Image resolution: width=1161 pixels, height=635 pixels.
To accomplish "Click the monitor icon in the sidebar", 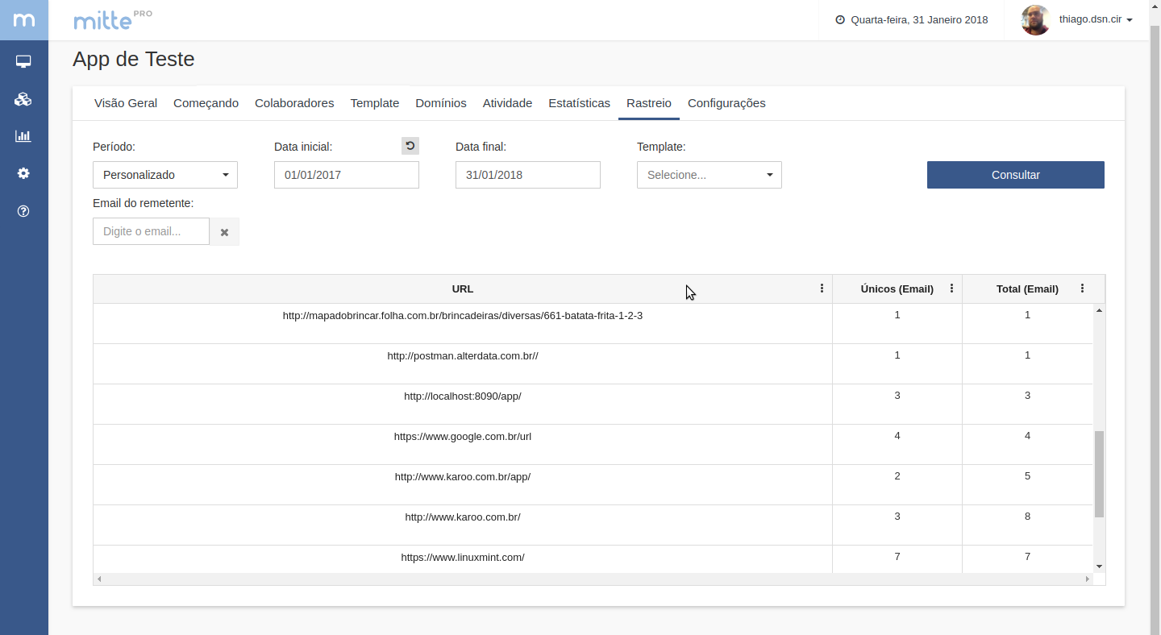I will [x=23, y=62].
